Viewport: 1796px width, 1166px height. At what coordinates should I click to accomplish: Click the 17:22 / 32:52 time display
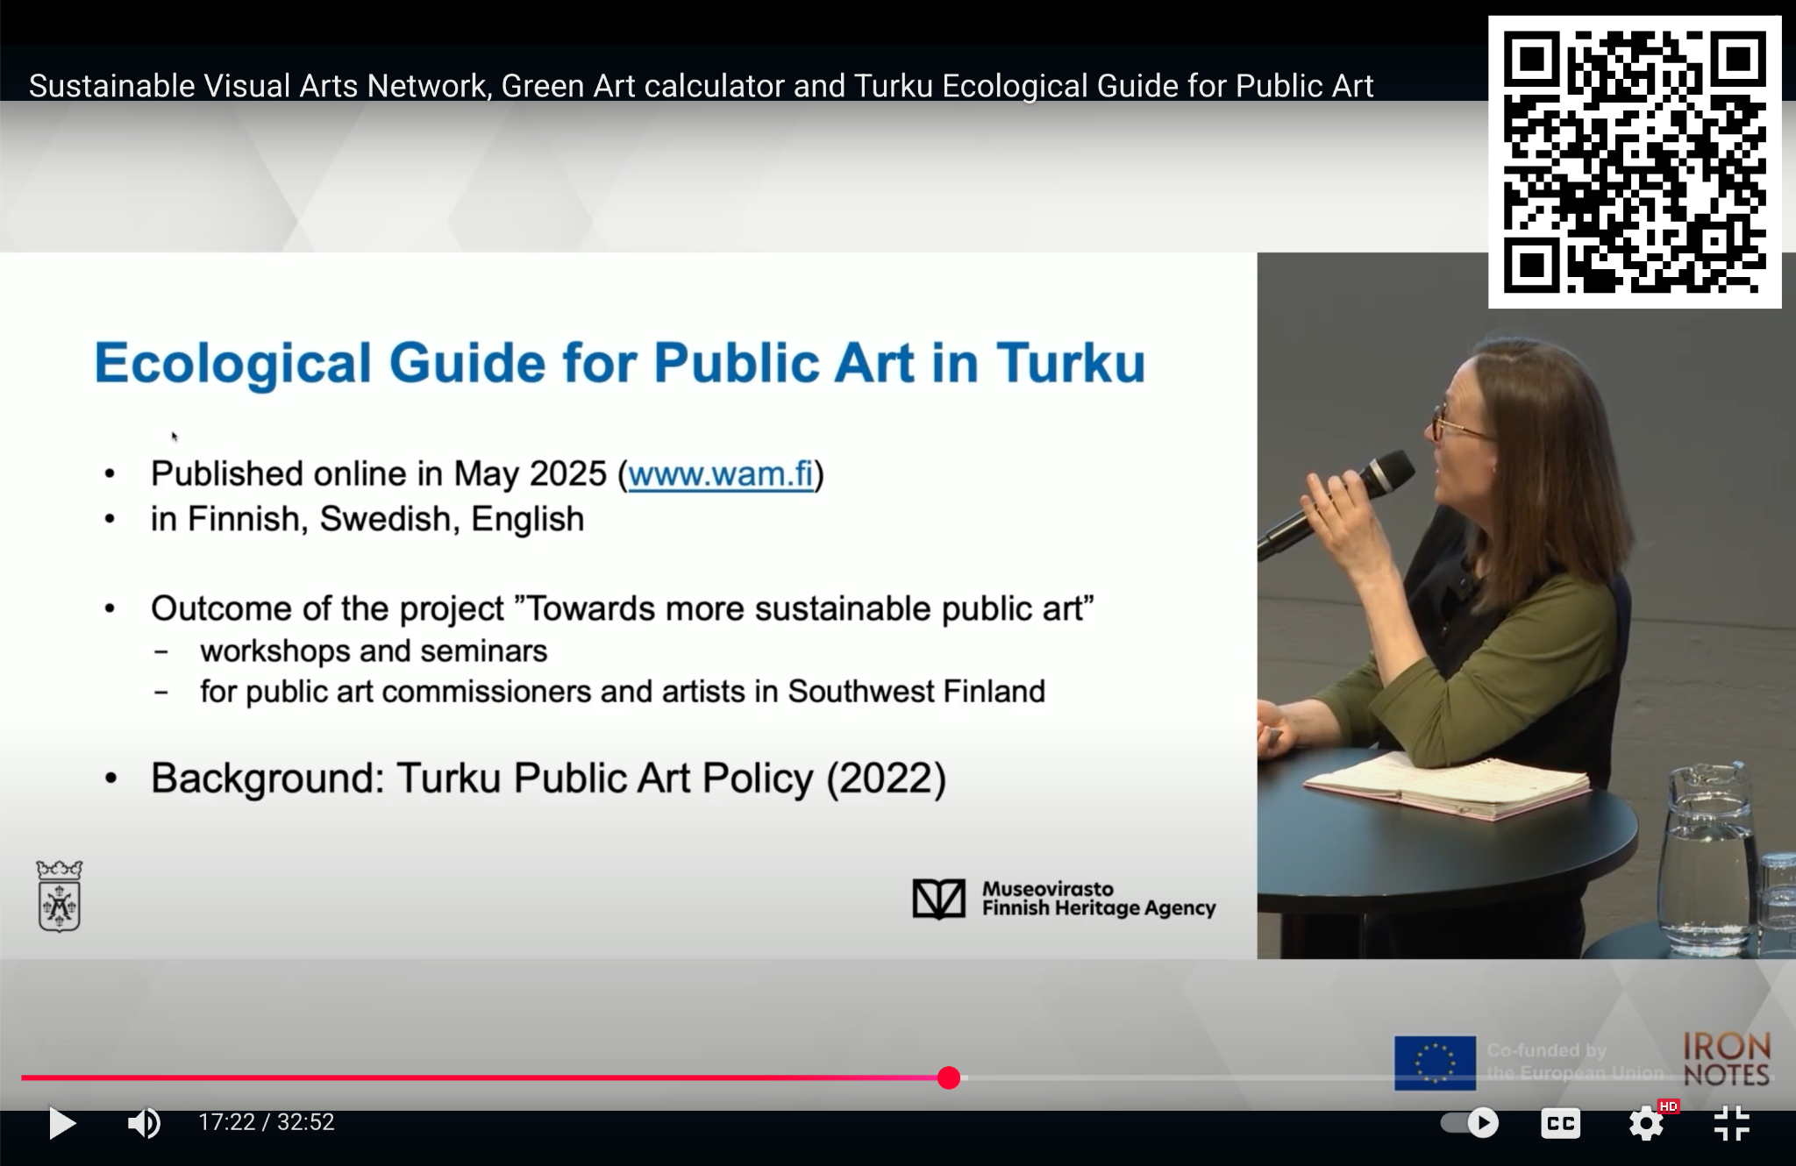pyautogui.click(x=267, y=1123)
